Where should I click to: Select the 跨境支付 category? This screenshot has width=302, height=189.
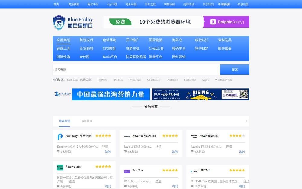pyautogui.click(x=86, y=40)
